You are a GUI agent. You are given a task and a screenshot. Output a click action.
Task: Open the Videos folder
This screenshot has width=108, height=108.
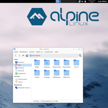pyautogui.click(x=37, y=74)
